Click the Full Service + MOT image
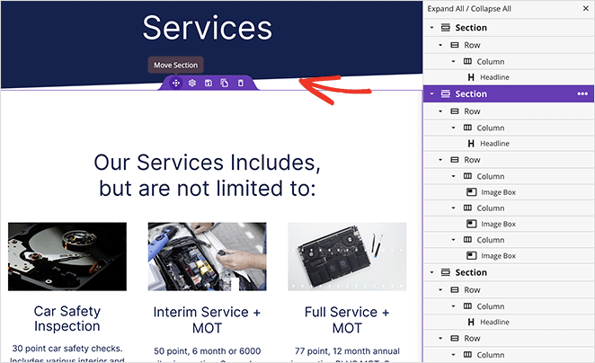The image size is (595, 363). [347, 256]
